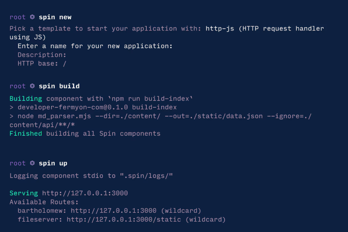Open the Serving http://127.0.0.1:3000 URL

coord(85,193)
